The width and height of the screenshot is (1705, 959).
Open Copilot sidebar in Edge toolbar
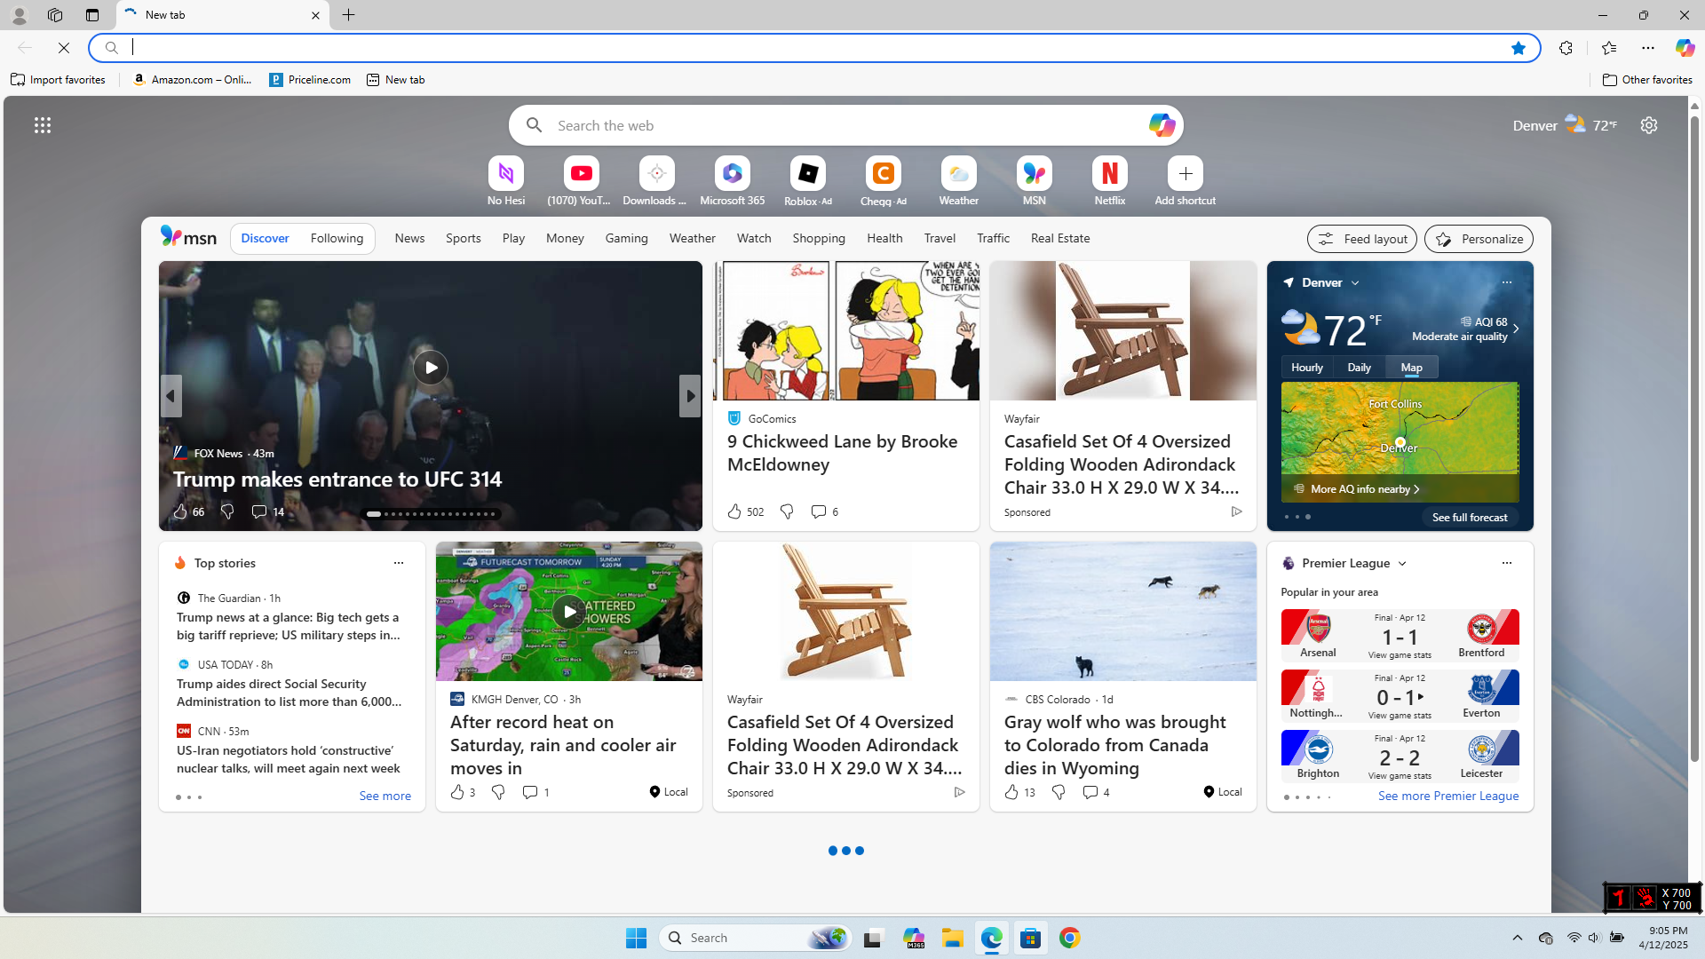coord(1685,48)
